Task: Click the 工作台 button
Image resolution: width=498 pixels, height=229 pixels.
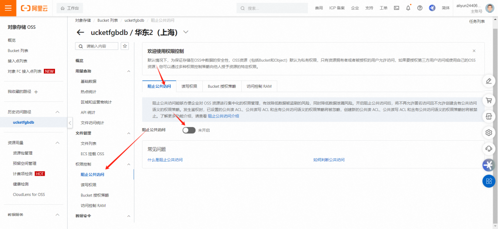Action: click(x=70, y=8)
